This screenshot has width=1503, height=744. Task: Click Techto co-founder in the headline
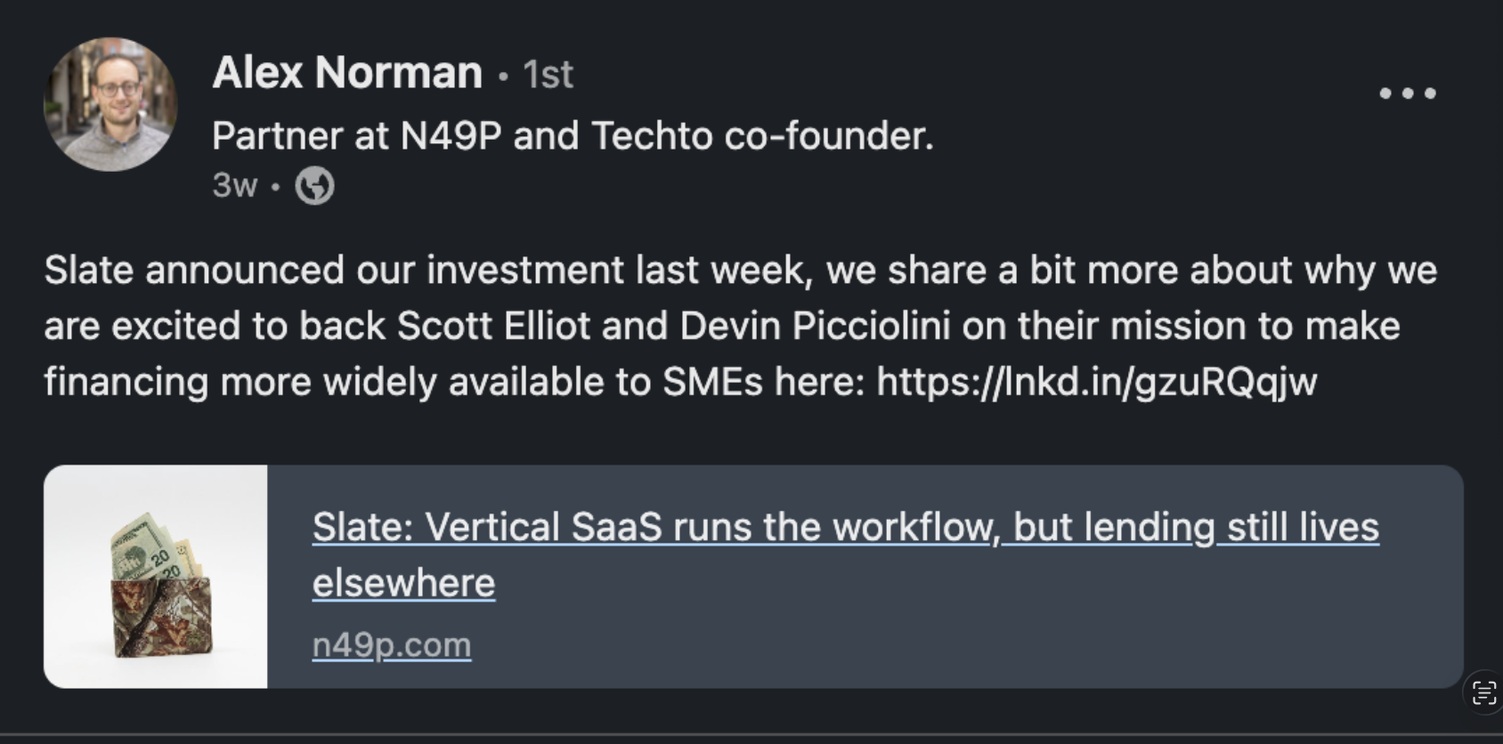tap(761, 136)
